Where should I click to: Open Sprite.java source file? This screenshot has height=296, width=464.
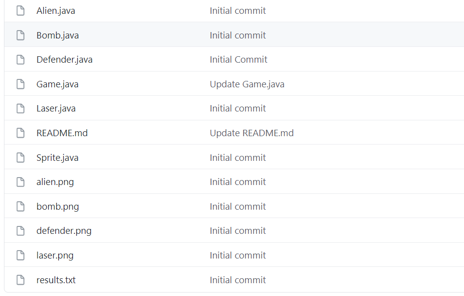(x=57, y=157)
